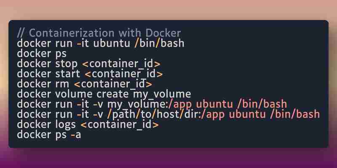Click 'ubuntu' in the first docker run line
Viewport: 337px width, 168px height.
112,43
